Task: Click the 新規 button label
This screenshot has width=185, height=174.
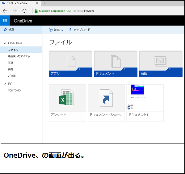Action: 57,30
